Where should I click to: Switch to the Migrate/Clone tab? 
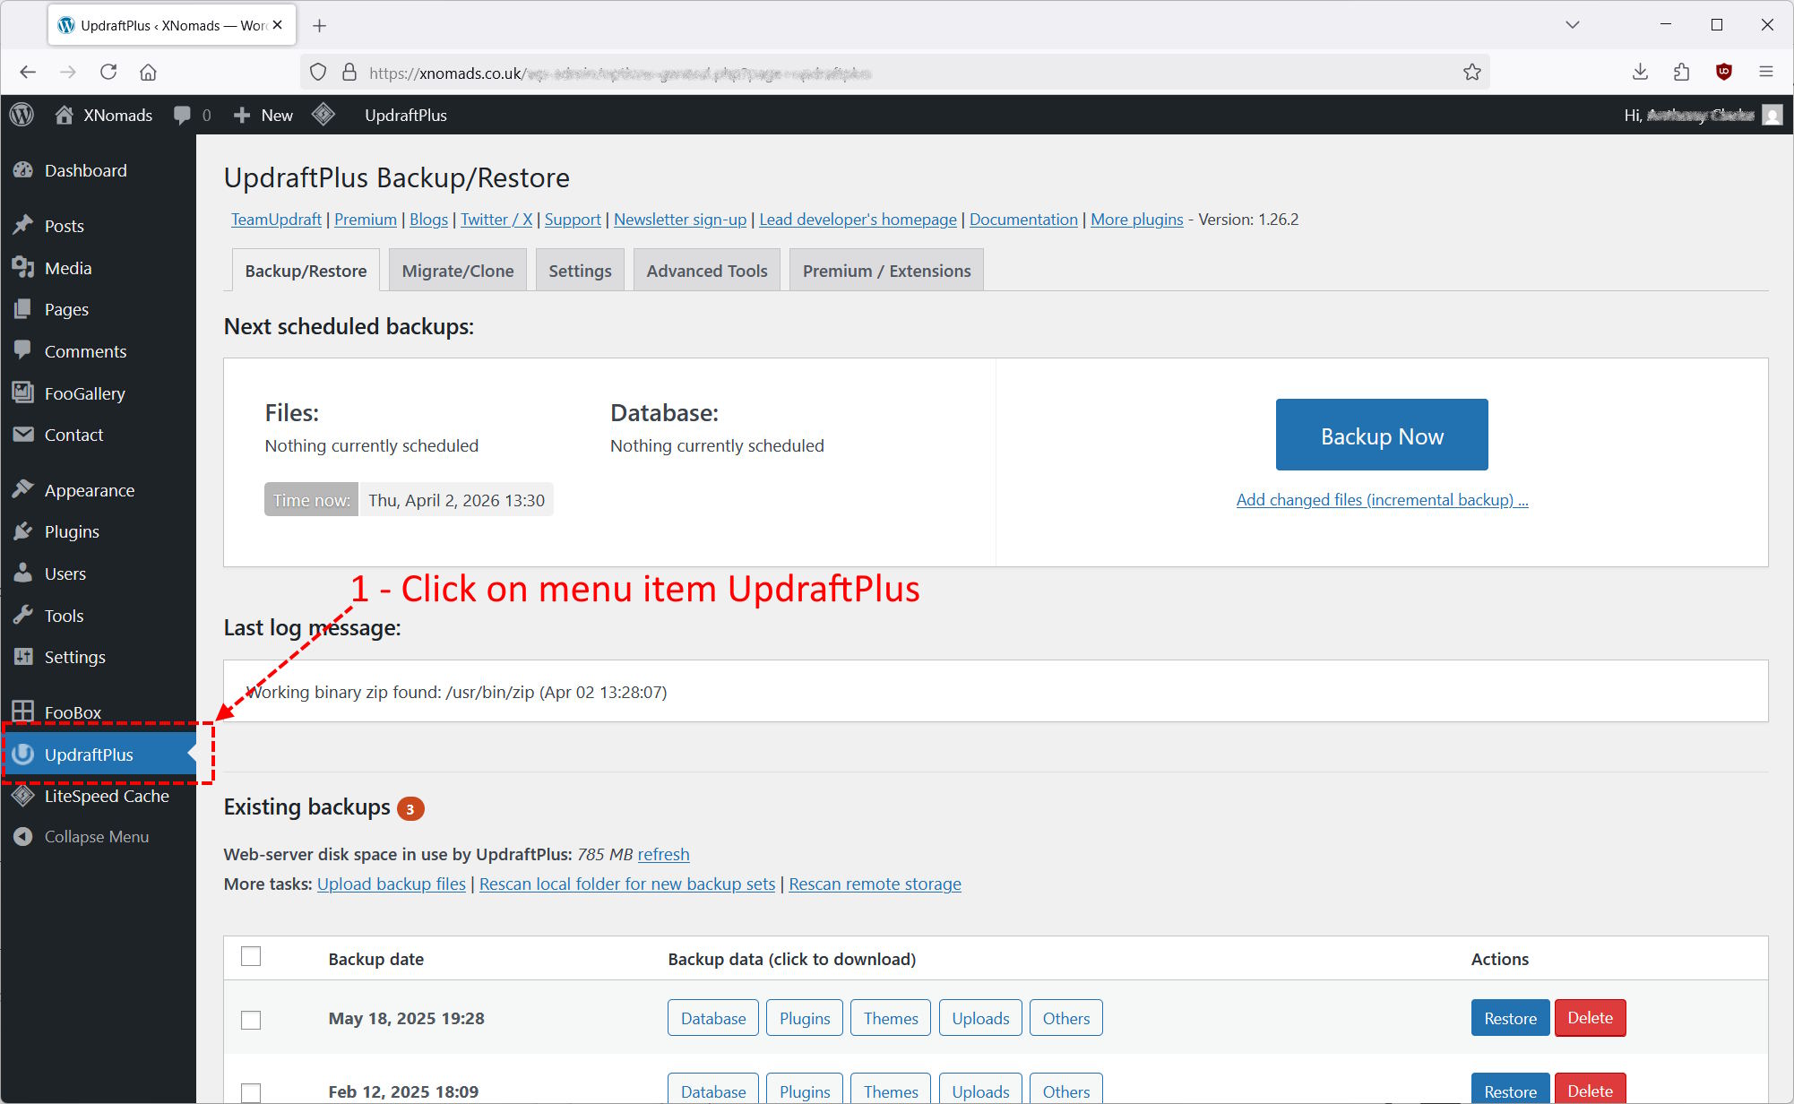(457, 271)
